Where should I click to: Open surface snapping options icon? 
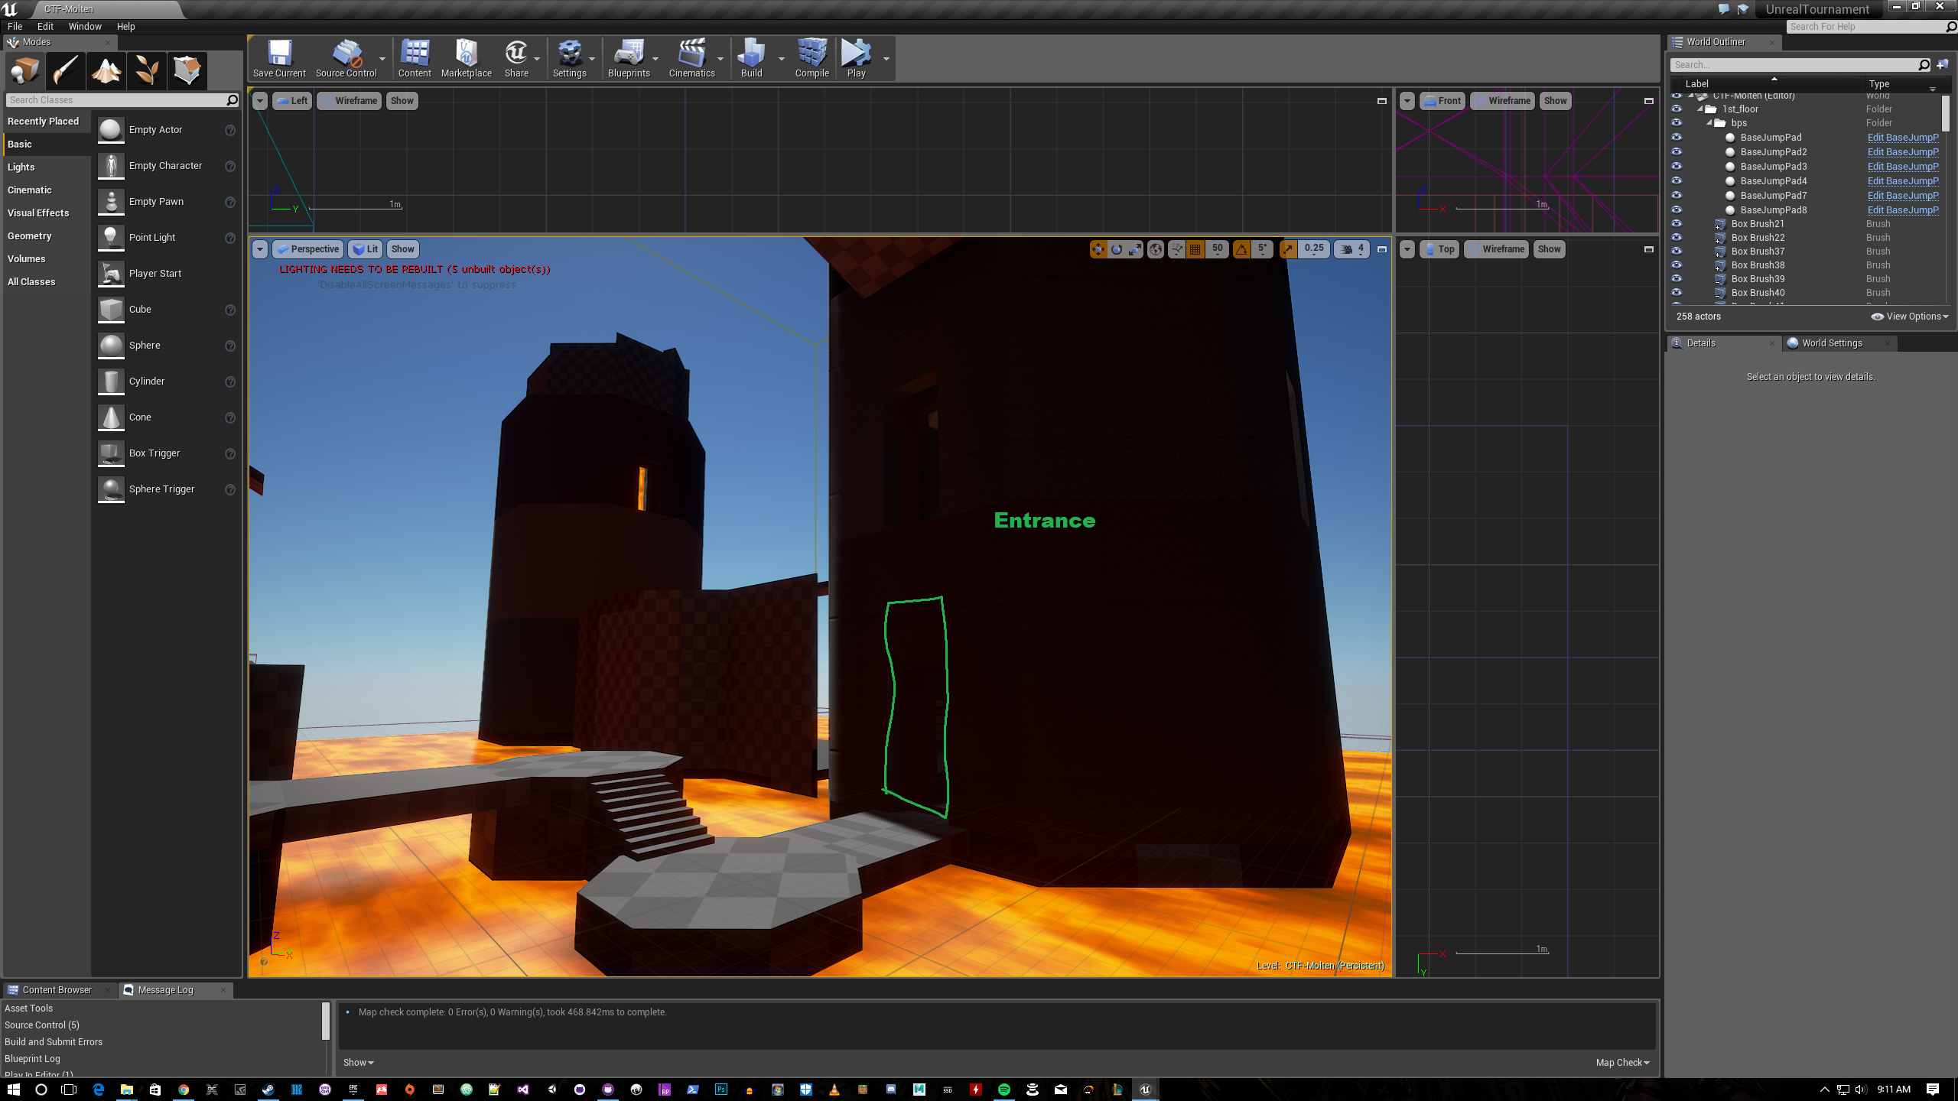click(1176, 249)
